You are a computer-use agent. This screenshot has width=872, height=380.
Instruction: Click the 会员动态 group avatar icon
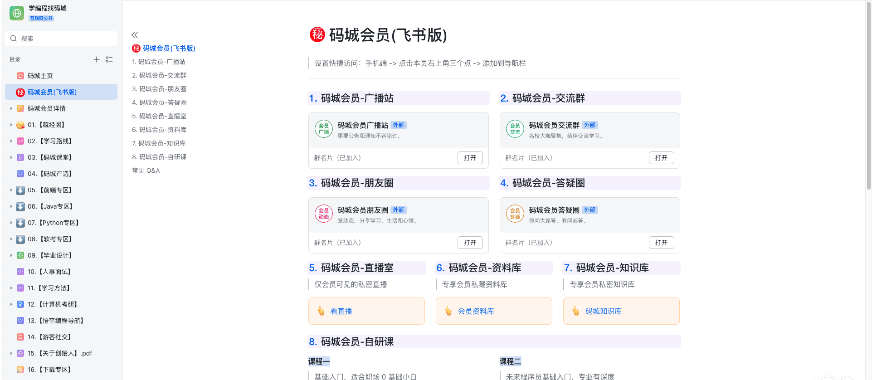(324, 214)
